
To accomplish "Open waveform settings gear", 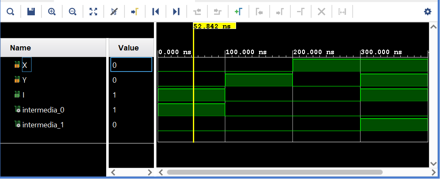I will (427, 12).
